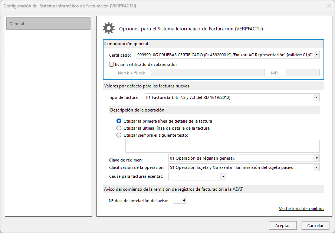The width and height of the screenshot is (335, 233).
Task: Select 'Utilizar siempre el siguiente texto' radio
Action: (119, 135)
